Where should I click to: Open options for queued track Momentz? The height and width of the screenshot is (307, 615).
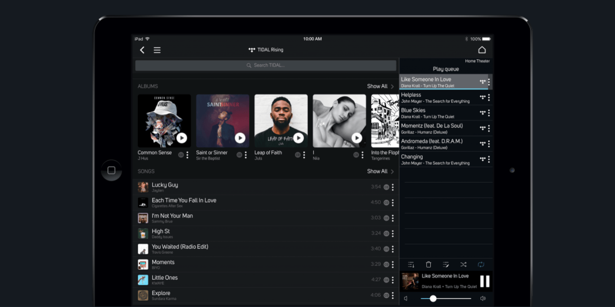489,128
